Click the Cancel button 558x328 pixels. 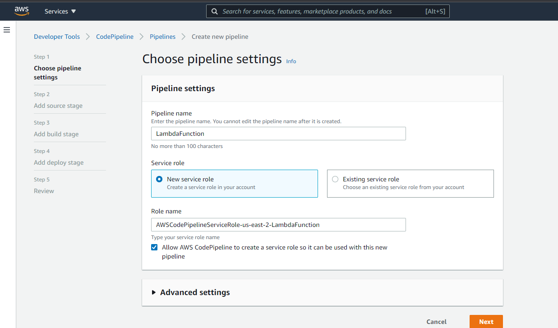click(436, 322)
